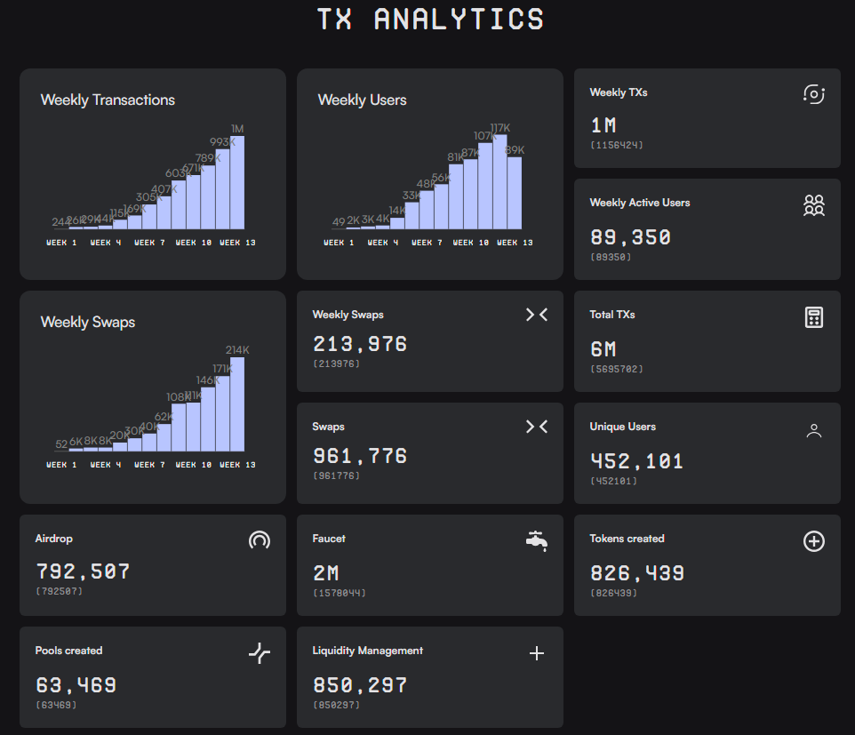
Task: Click the 117K bar in Weekly Users chart
Action: [501, 178]
